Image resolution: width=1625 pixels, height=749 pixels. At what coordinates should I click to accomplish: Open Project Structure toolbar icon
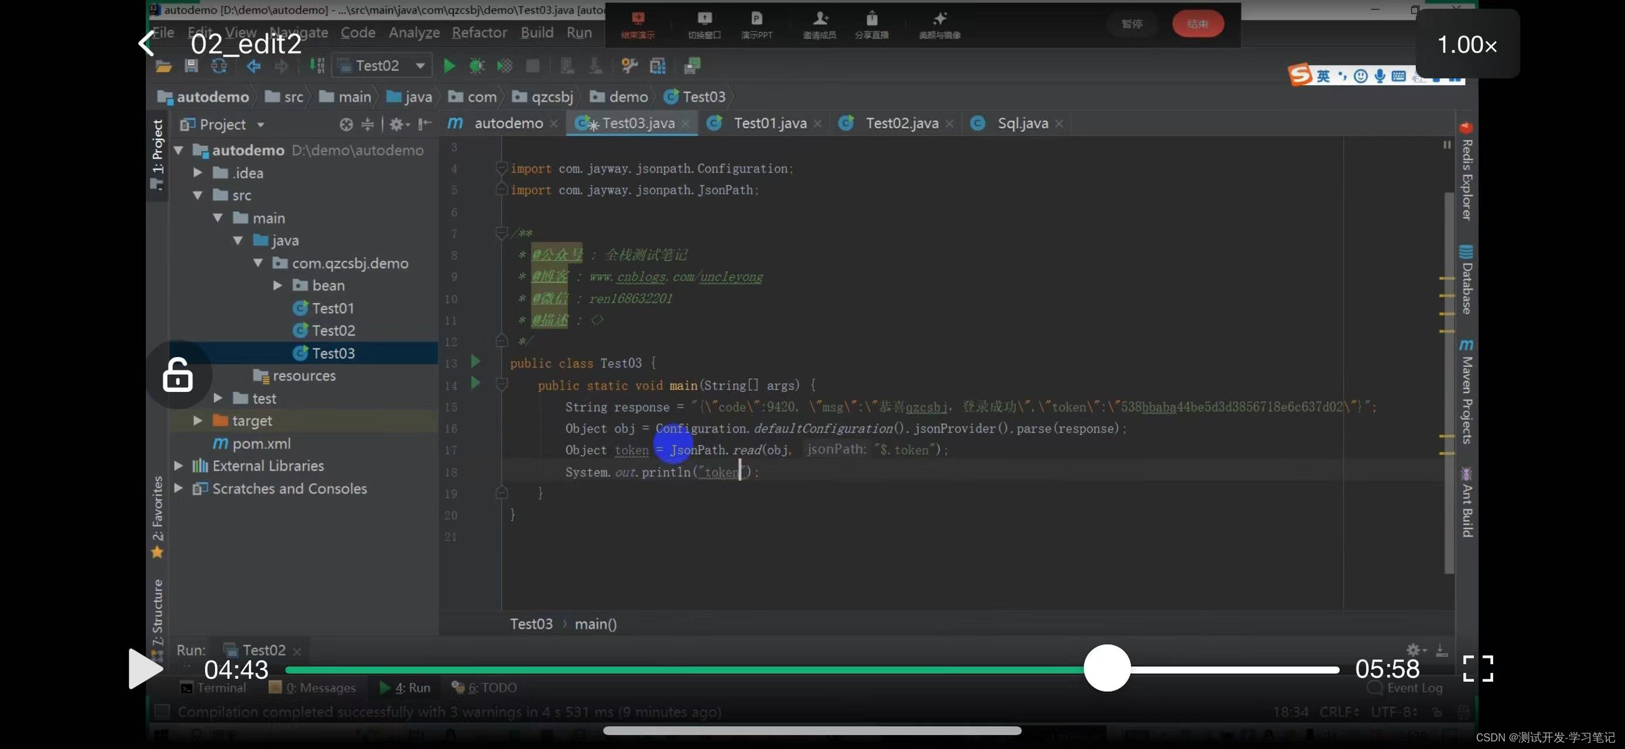point(657,66)
